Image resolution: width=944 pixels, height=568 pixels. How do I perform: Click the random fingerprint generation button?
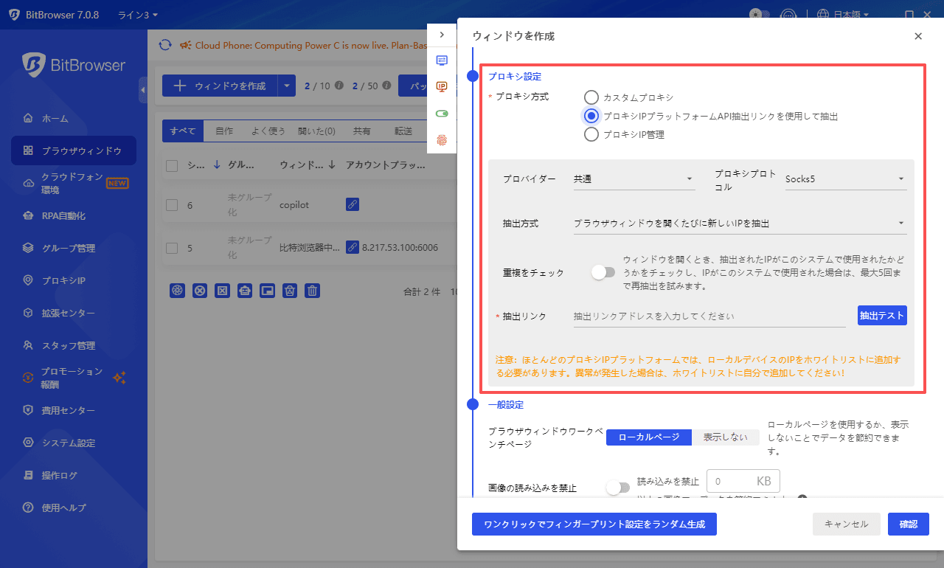pos(594,524)
